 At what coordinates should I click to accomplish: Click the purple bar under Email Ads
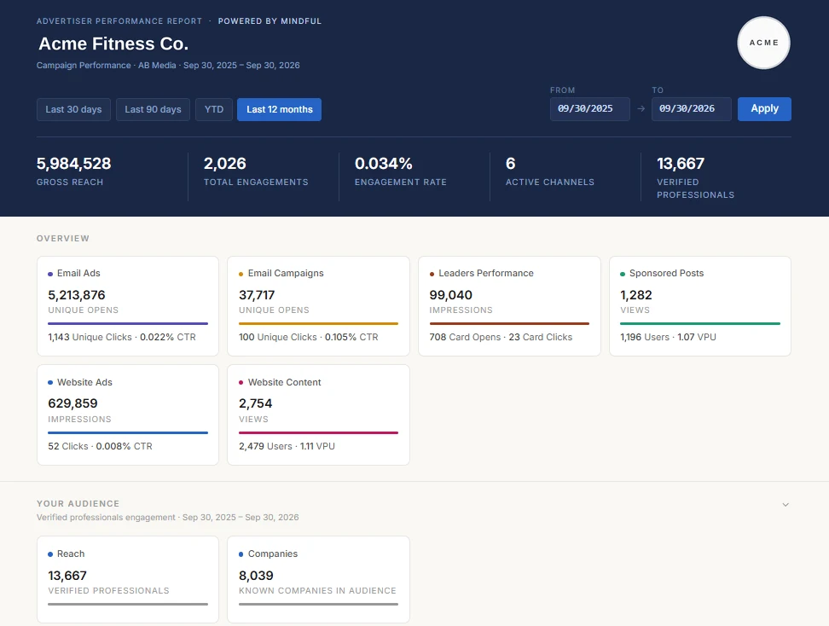tap(128, 323)
